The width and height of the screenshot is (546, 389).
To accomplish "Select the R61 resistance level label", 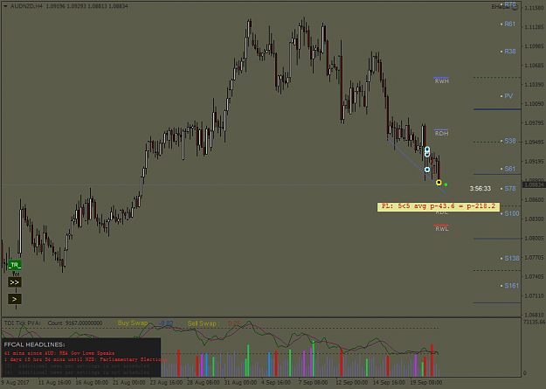I will 510,24.
